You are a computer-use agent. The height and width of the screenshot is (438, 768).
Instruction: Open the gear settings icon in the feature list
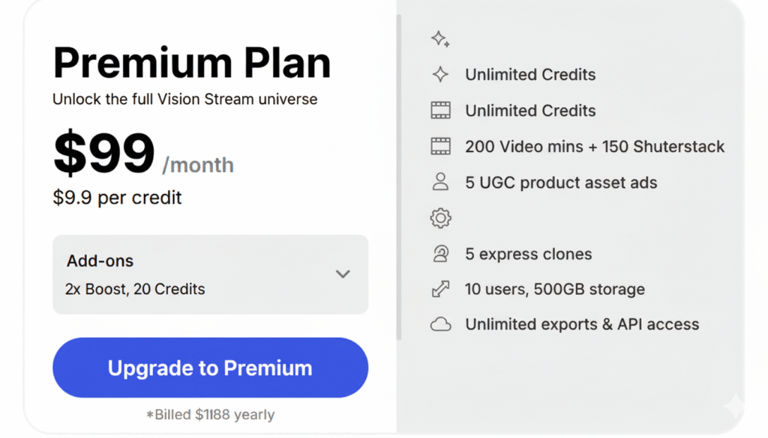(x=440, y=218)
